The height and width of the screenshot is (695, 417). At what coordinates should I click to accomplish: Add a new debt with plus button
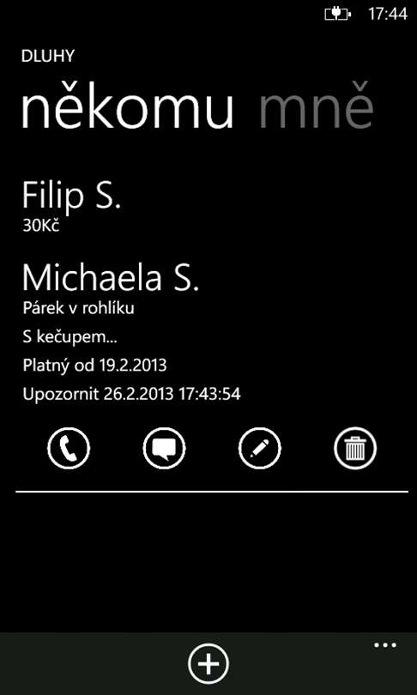point(208,663)
